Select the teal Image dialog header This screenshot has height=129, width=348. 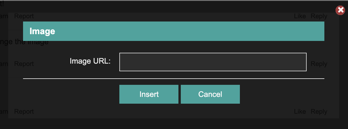pos(173,31)
